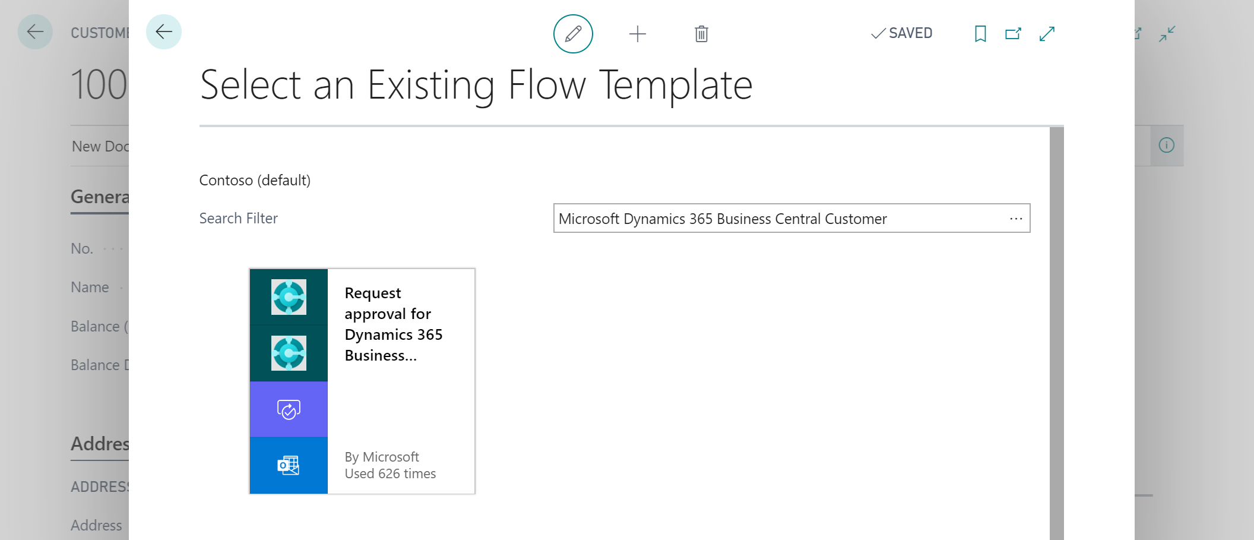Click the Contoso (default) environment label
Screen dimensions: 1254x540
coord(255,180)
